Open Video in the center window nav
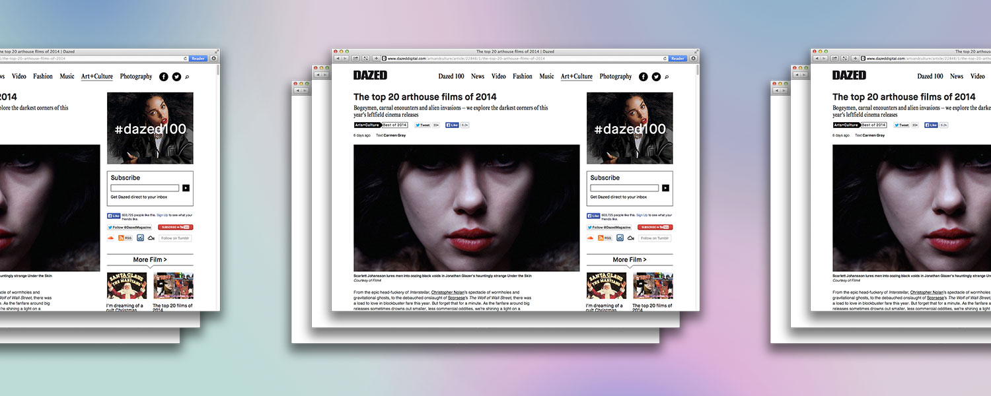 499,77
